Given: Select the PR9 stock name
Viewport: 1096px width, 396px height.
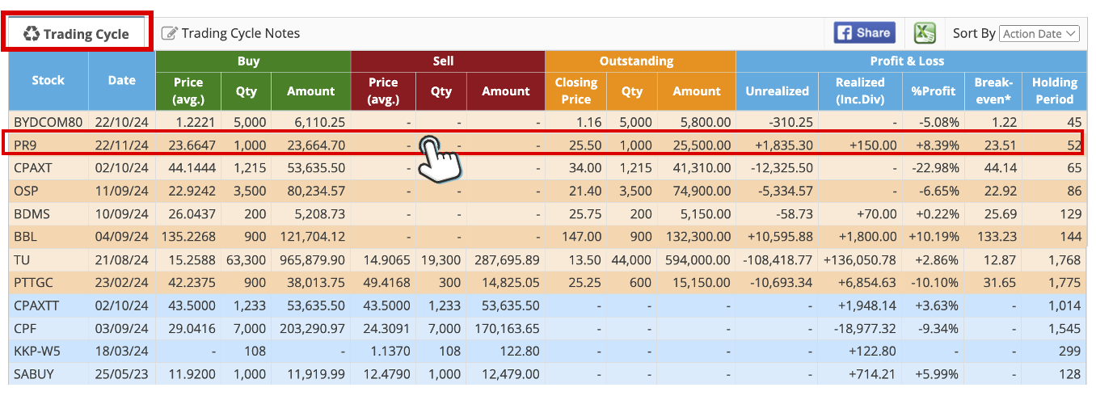Looking at the screenshot, I should 23,145.
